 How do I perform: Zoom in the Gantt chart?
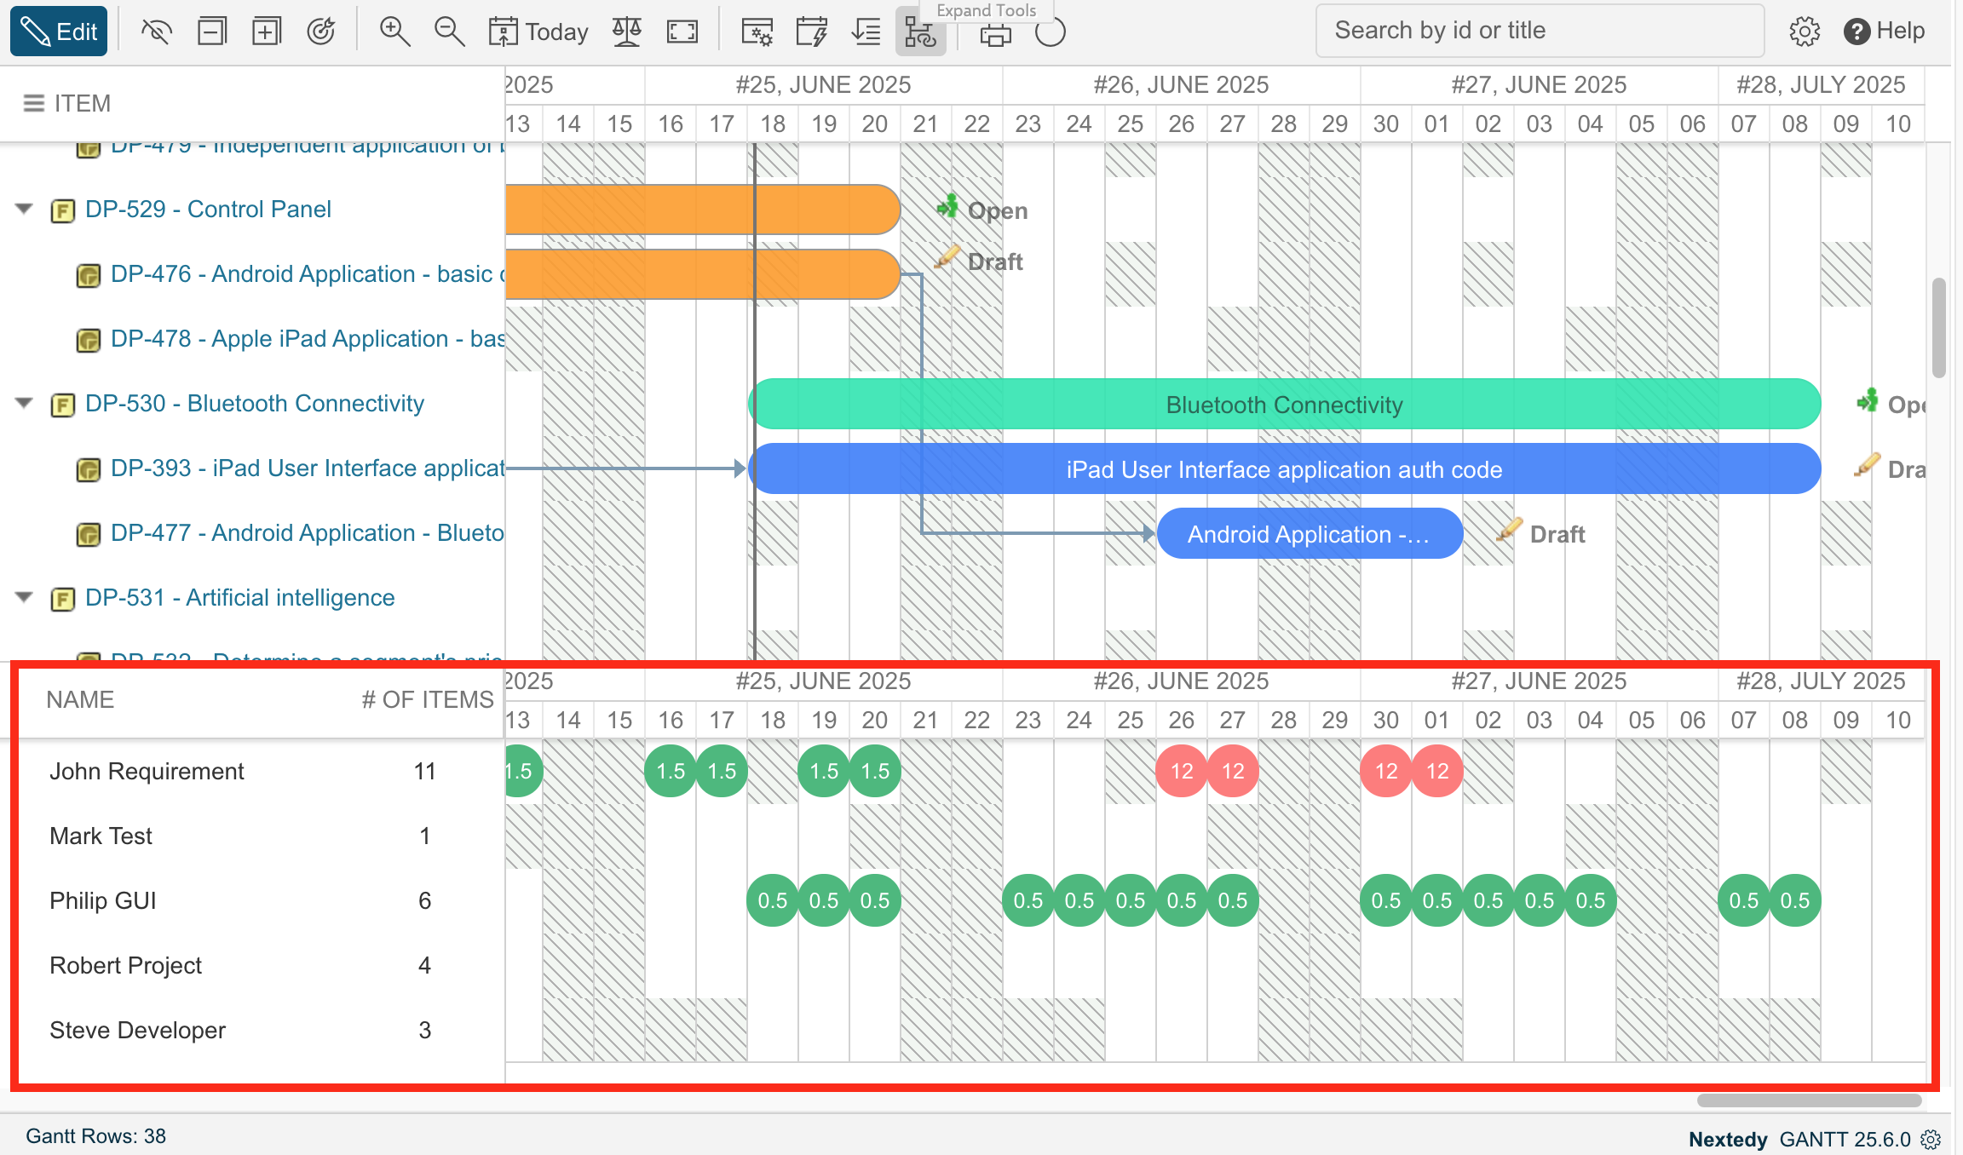[394, 32]
